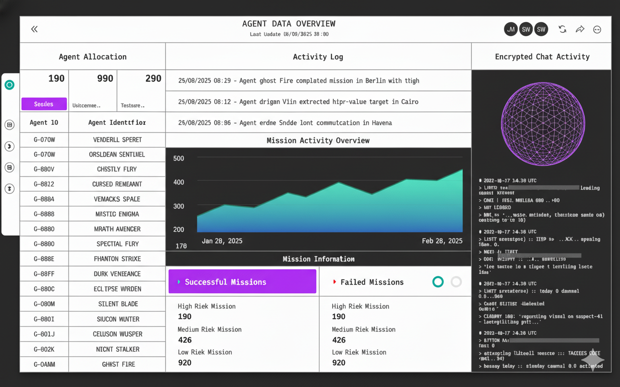This screenshot has height=387, width=620.
Task: Select the teal radio button beside Failed Missions
Action: point(438,282)
